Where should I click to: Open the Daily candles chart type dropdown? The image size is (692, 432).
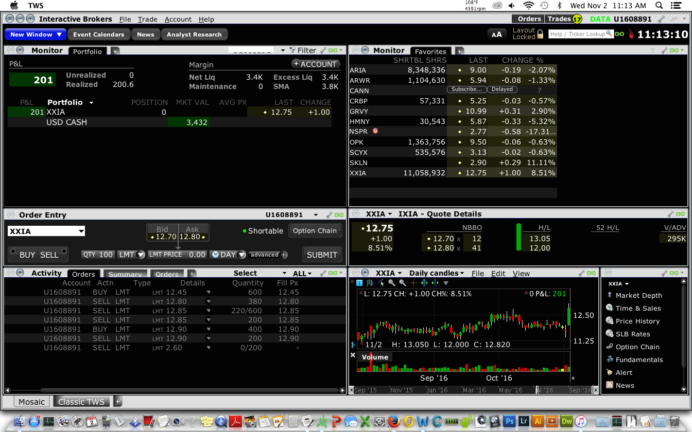pyautogui.click(x=437, y=273)
